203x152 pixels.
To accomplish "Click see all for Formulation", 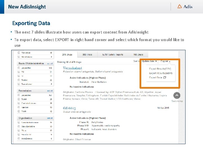I will (x=50, y=91).
